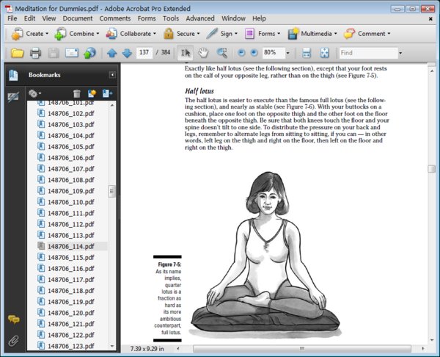Image resolution: width=440 pixels, height=357 pixels.
Task: Go to next page with down arrow
Action: (x=127, y=53)
